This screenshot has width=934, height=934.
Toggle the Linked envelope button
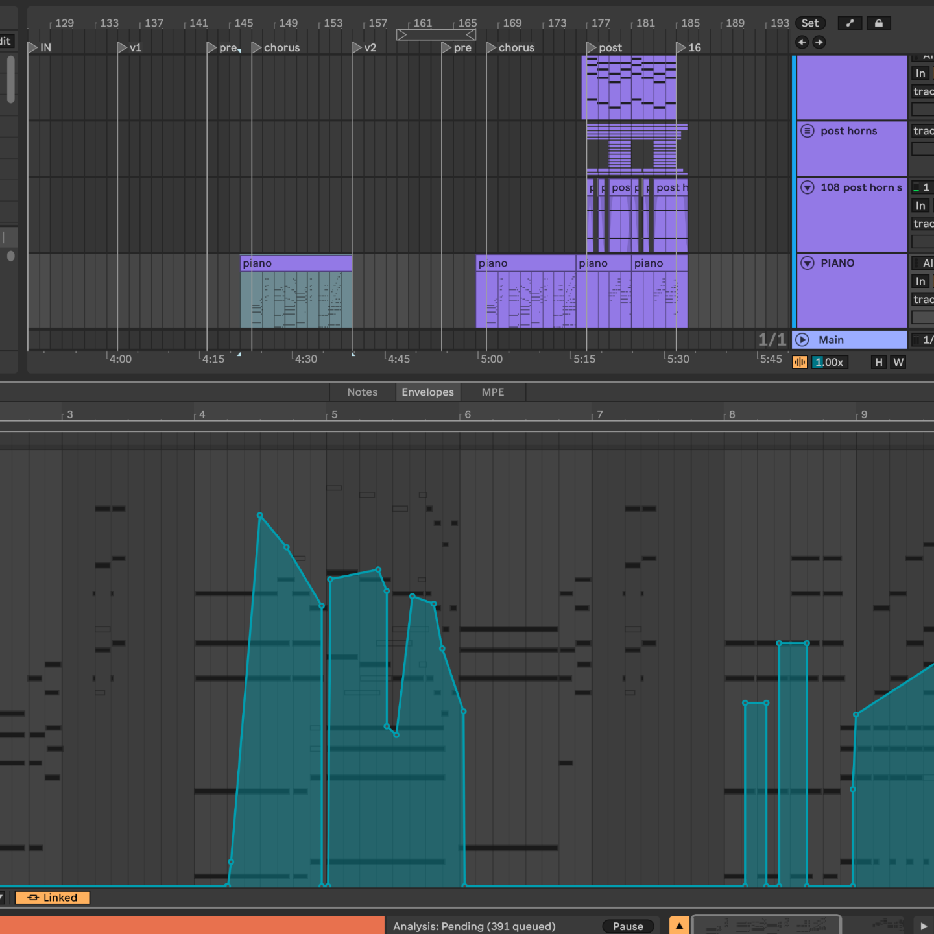click(x=53, y=898)
